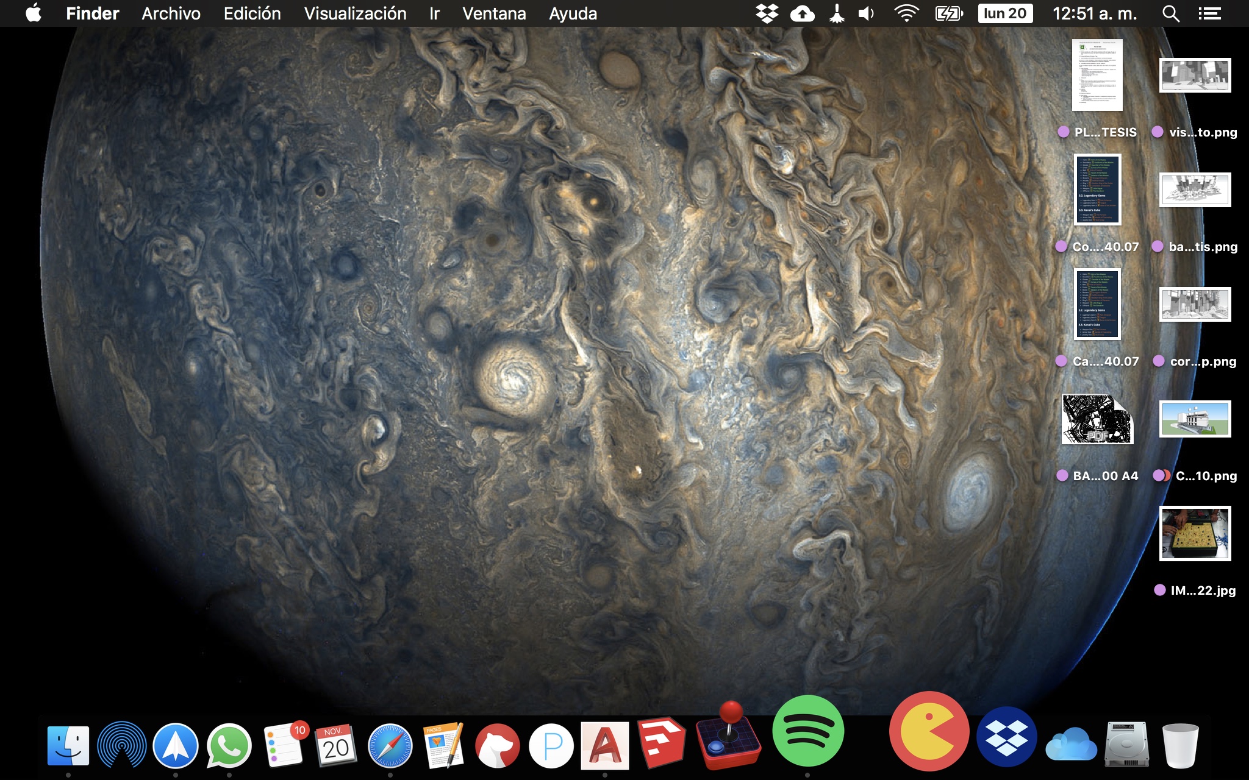The height and width of the screenshot is (780, 1249).
Task: Open the Trash in the dock
Action: coord(1180,745)
